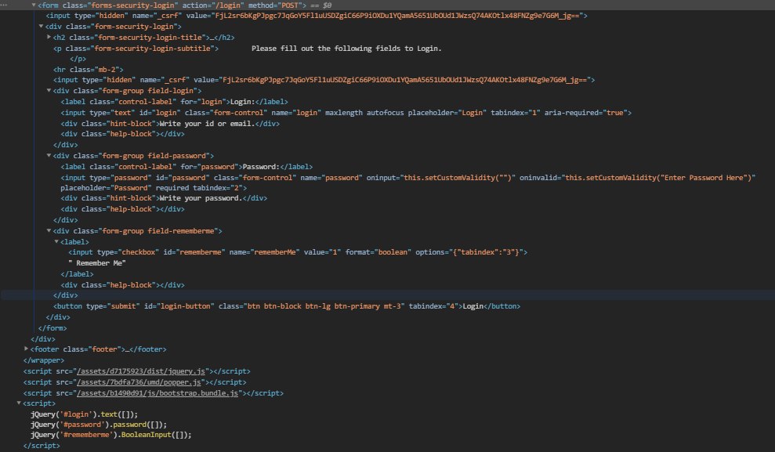The image size is (775, 452).
Task: Click the " Remember Me" text node
Action: click(97, 263)
